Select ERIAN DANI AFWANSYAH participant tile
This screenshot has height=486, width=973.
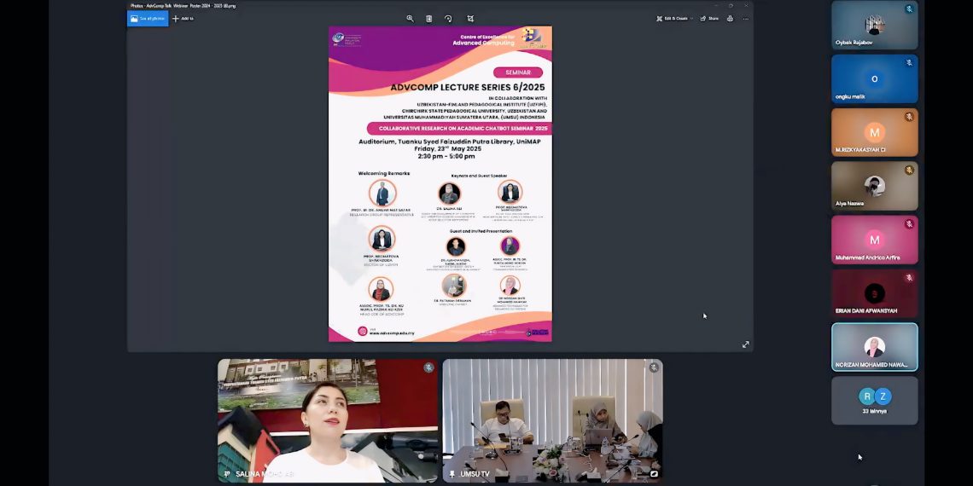pyautogui.click(x=874, y=293)
